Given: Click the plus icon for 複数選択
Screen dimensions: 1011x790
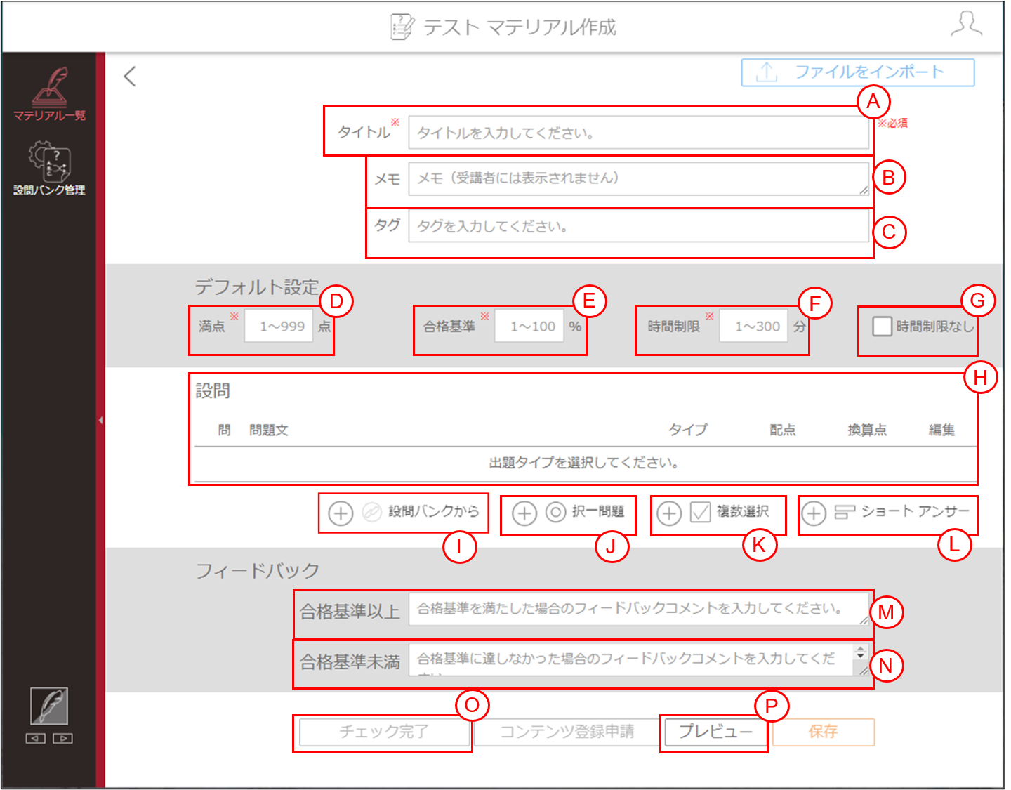Looking at the screenshot, I should pos(669,513).
